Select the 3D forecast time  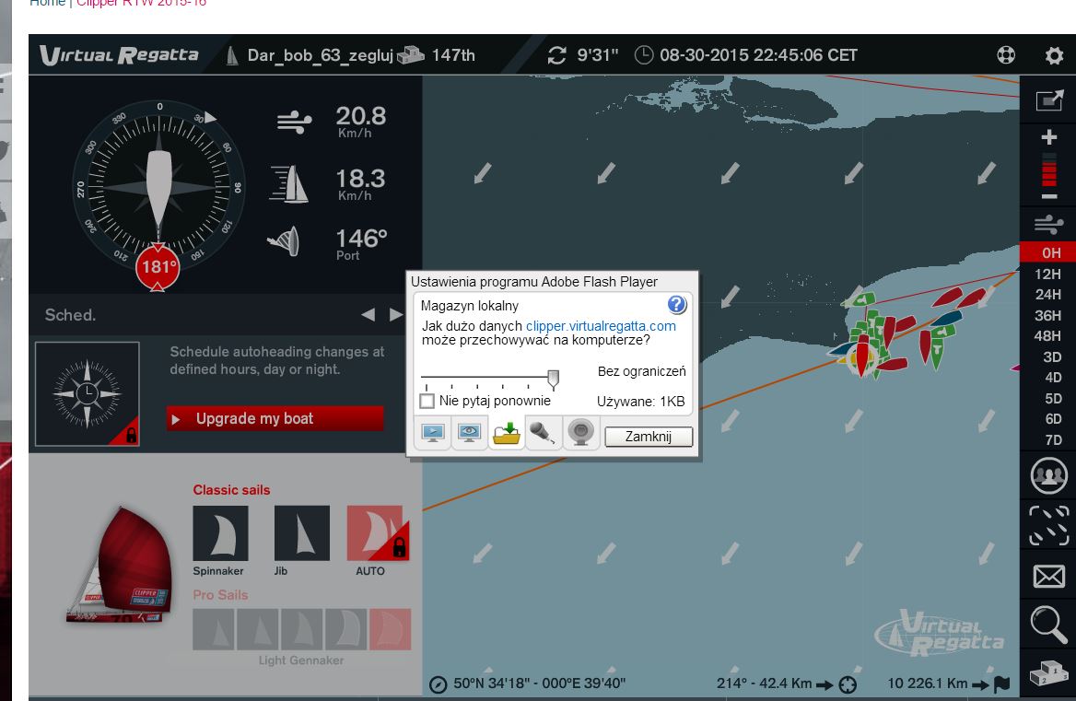tap(1052, 356)
